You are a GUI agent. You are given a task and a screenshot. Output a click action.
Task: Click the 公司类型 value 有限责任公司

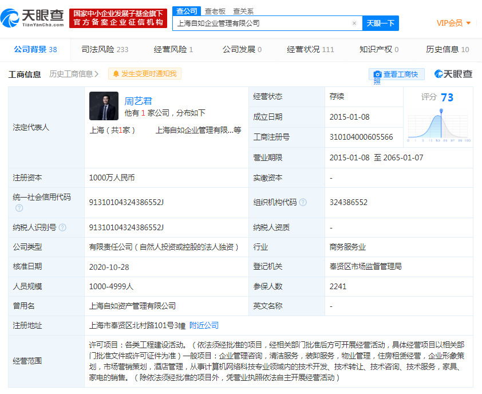coord(164,247)
